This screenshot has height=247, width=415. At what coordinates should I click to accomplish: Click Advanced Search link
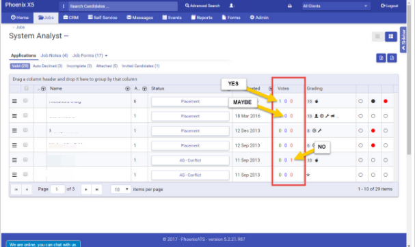point(202,5)
